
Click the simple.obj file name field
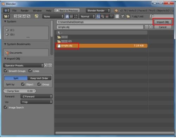tap(100, 27)
